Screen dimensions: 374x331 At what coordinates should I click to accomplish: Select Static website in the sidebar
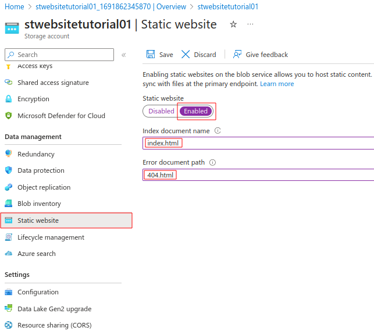[x=66, y=220]
